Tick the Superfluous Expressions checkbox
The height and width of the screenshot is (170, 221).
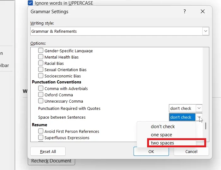click(41, 137)
